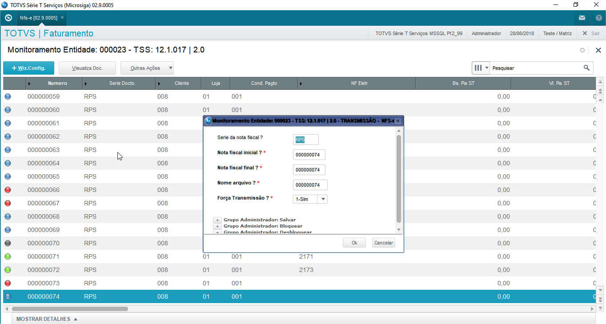606x324 pixels.
Task: Click the date 28/06/2018 in header
Action: pyautogui.click(x=522, y=33)
